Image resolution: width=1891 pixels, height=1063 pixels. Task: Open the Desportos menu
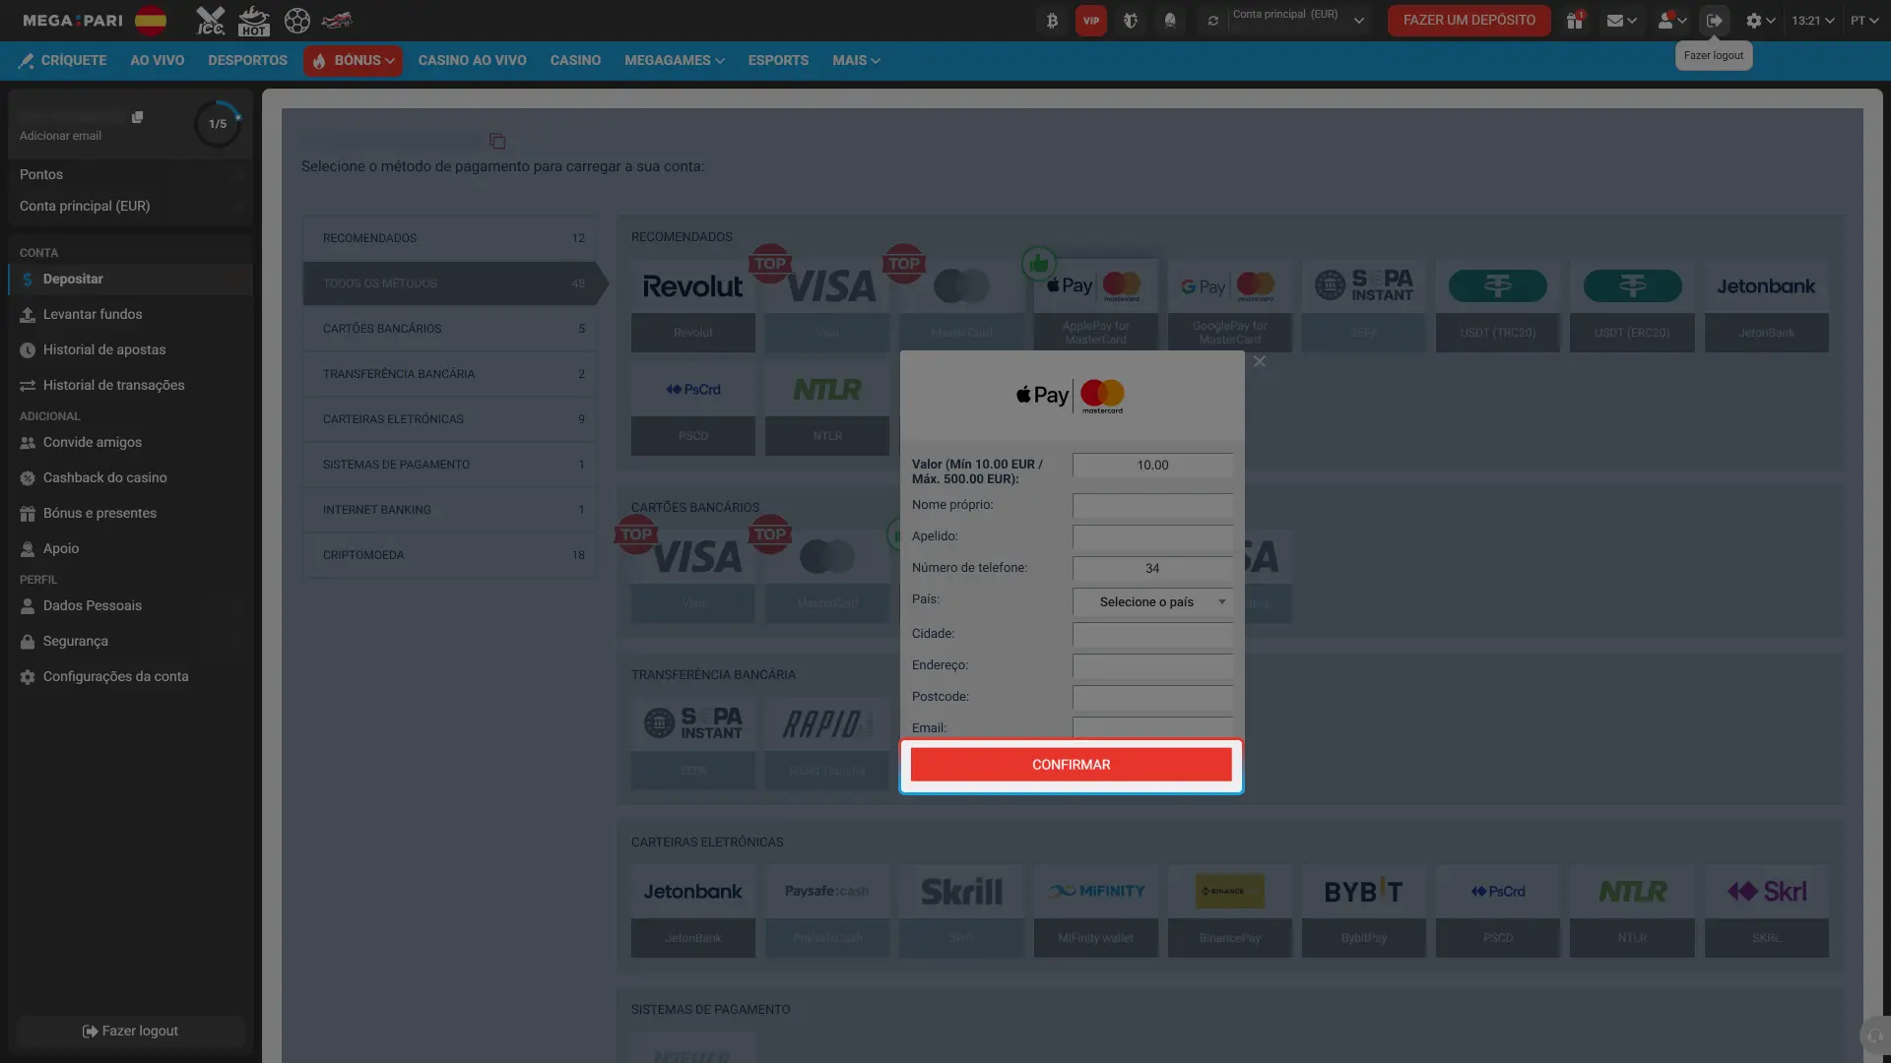pyautogui.click(x=247, y=61)
